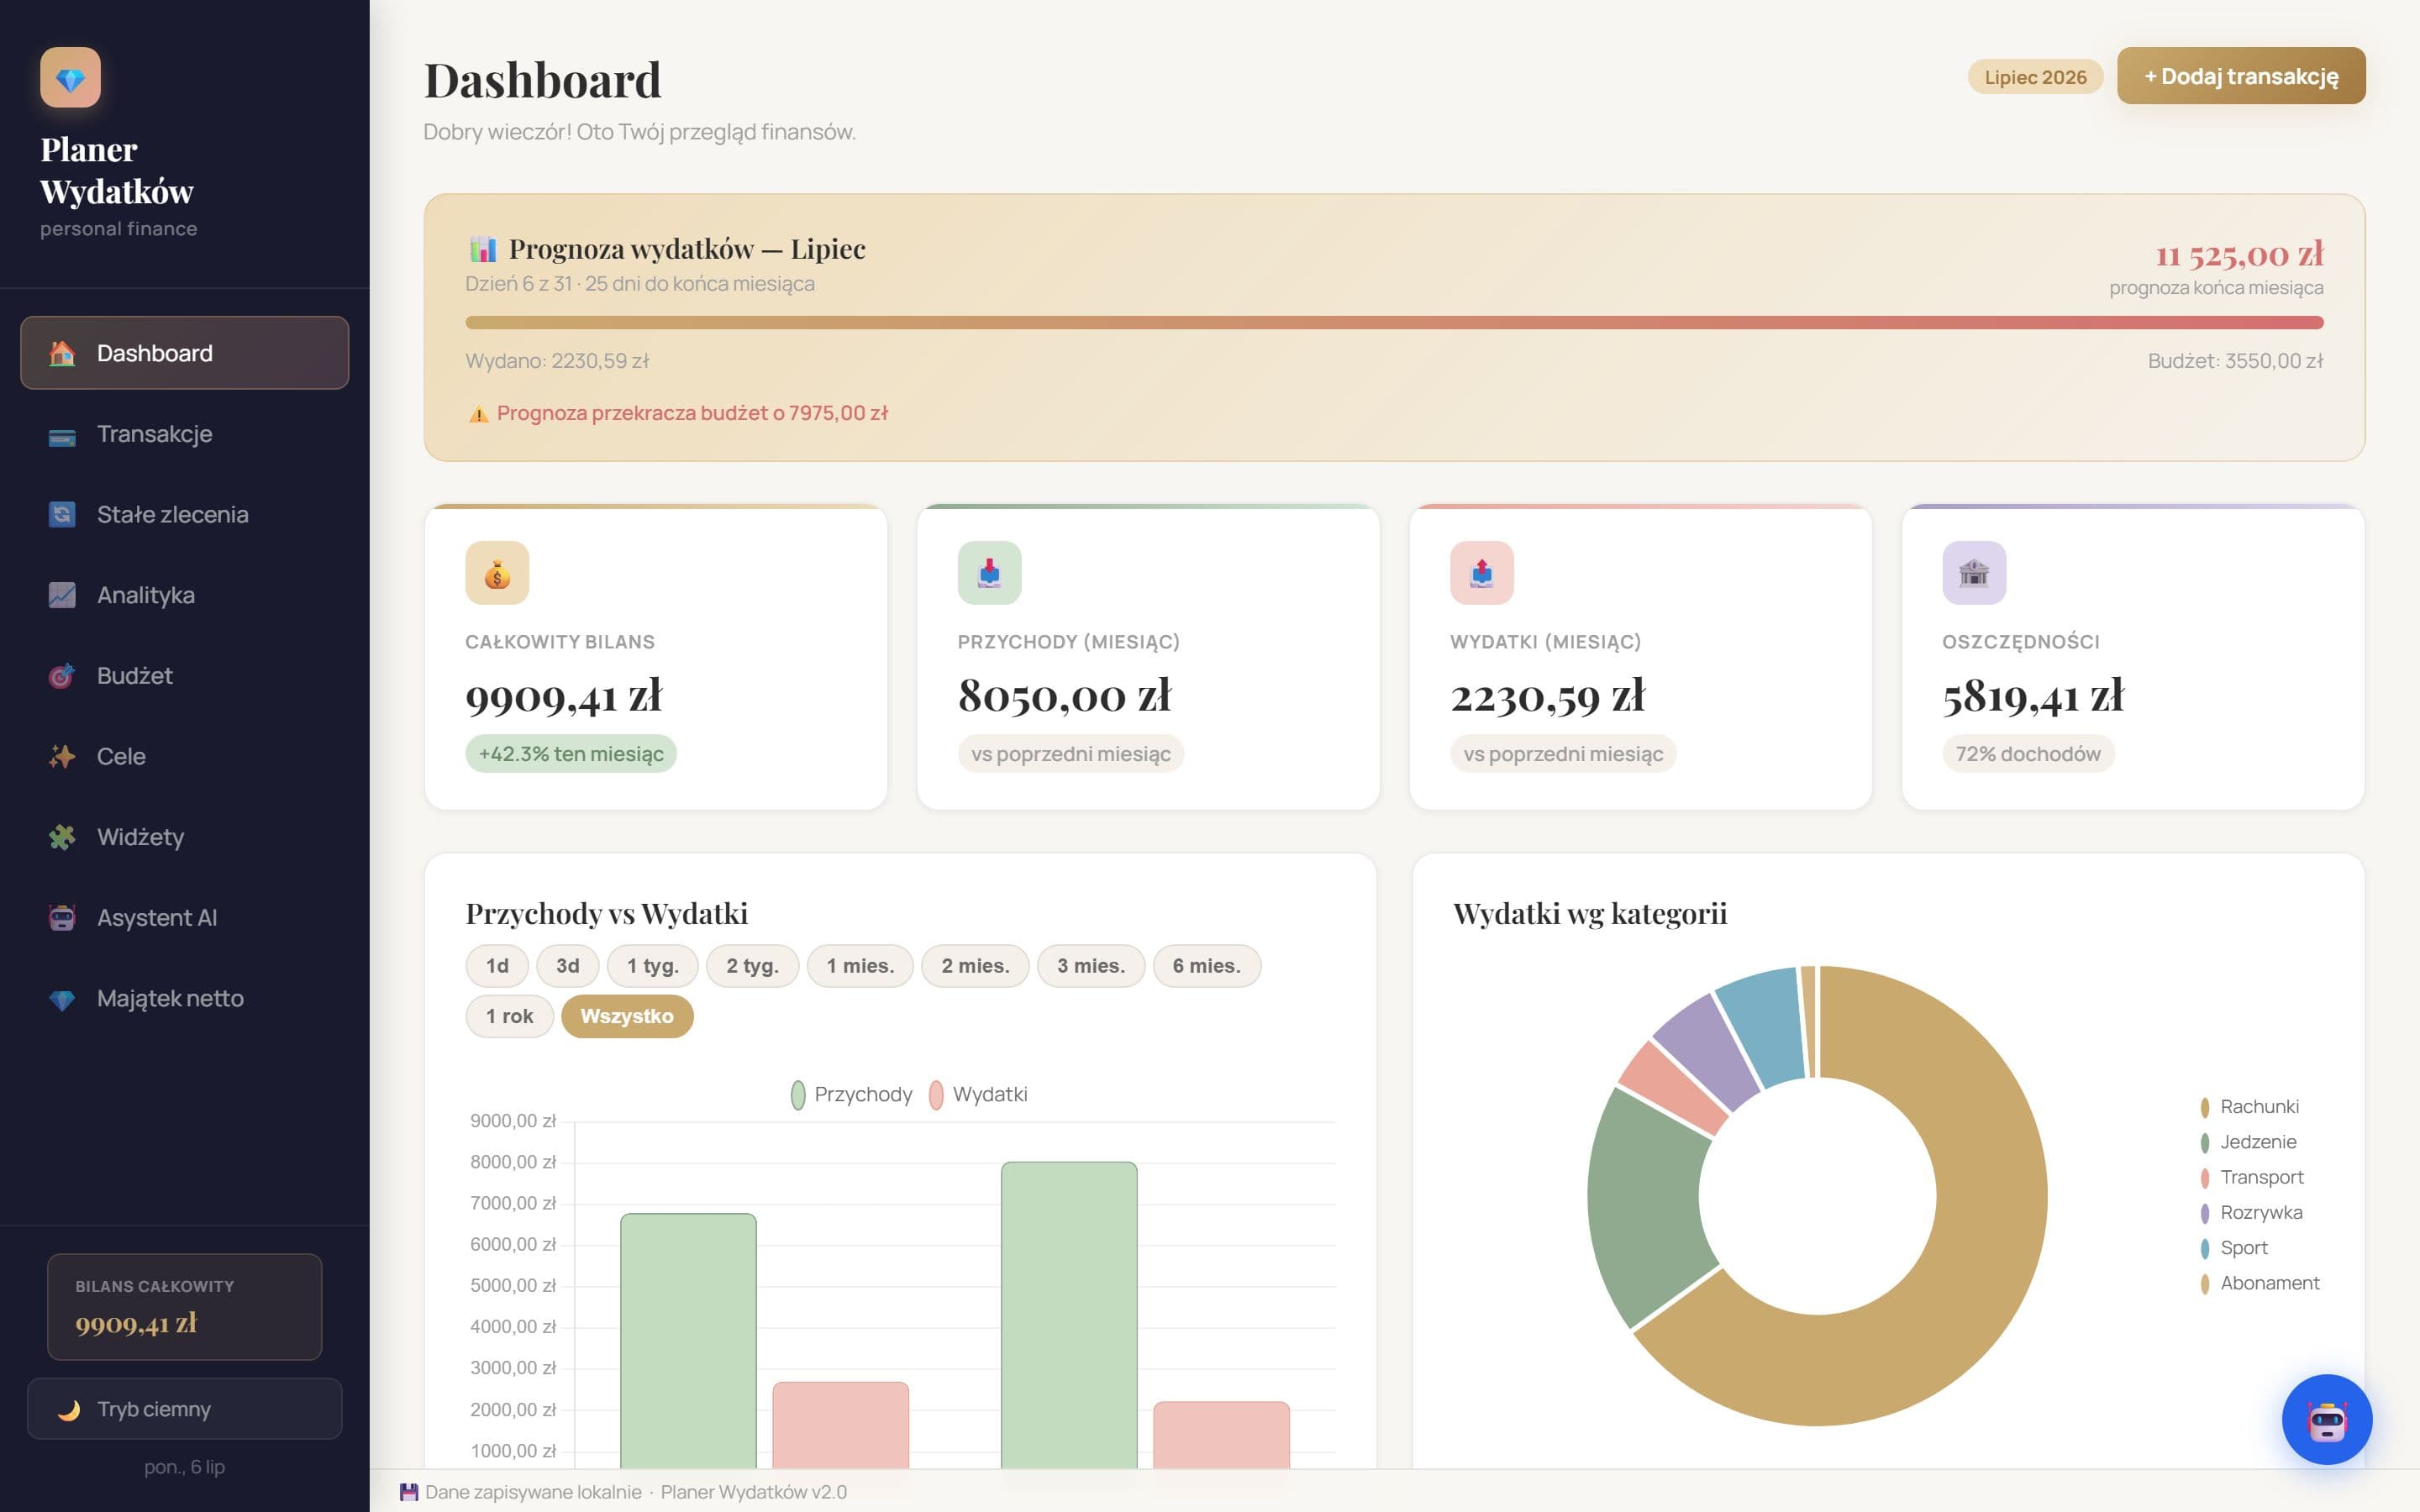Toggle Transport category in donut legend
Image resolution: width=2420 pixels, height=1512 pixels.
tap(2252, 1177)
